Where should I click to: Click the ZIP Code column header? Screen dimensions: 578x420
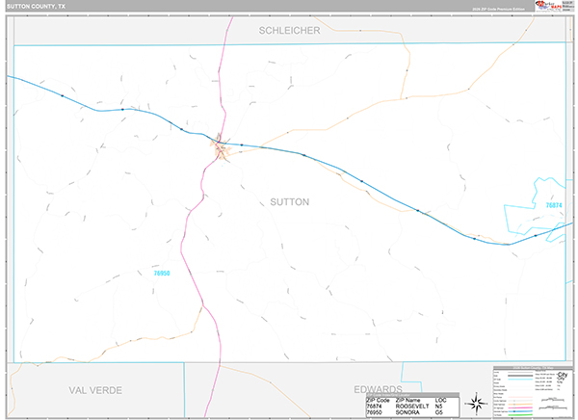(x=379, y=400)
